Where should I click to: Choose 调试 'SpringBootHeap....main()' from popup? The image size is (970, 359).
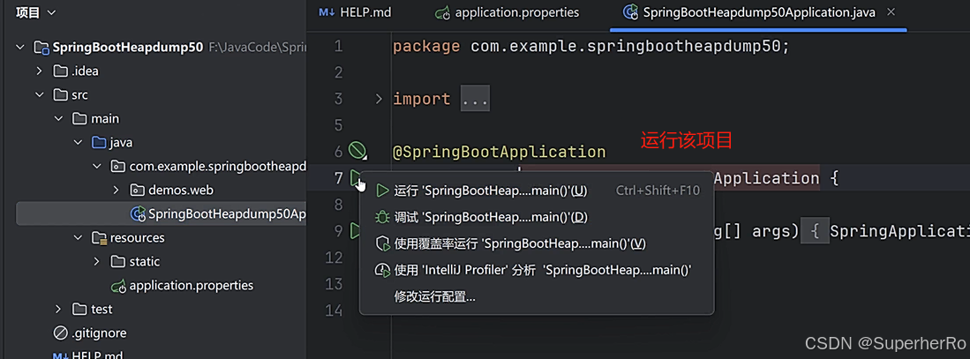[537, 218]
